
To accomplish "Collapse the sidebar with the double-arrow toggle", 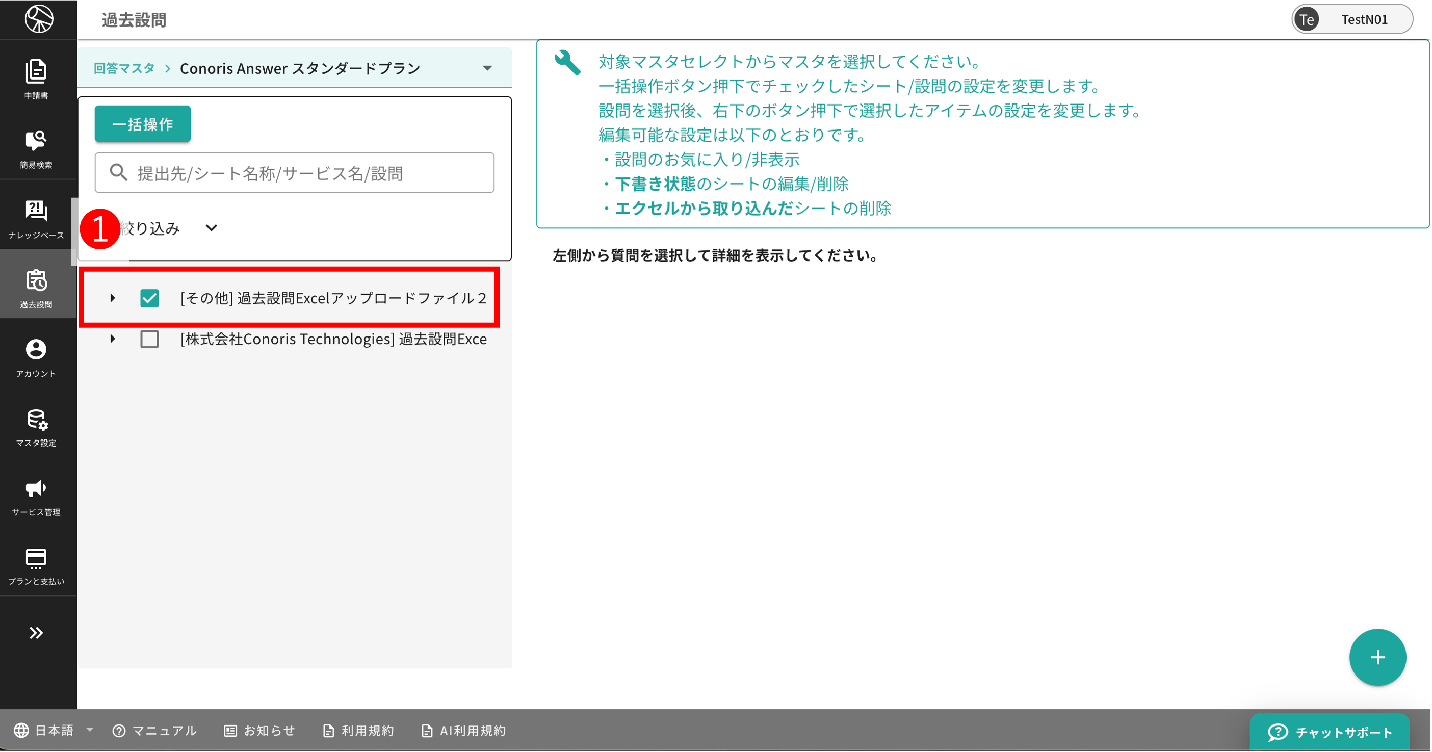I will click(36, 633).
